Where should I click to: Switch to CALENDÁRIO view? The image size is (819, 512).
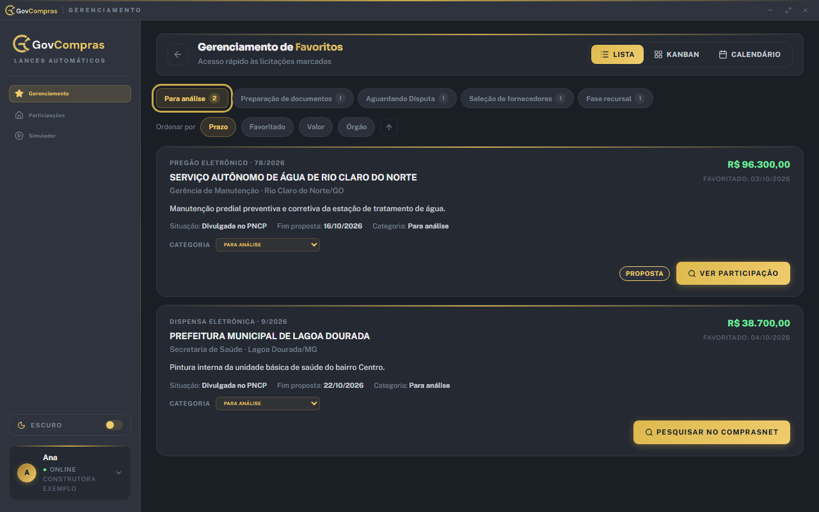tap(749, 54)
